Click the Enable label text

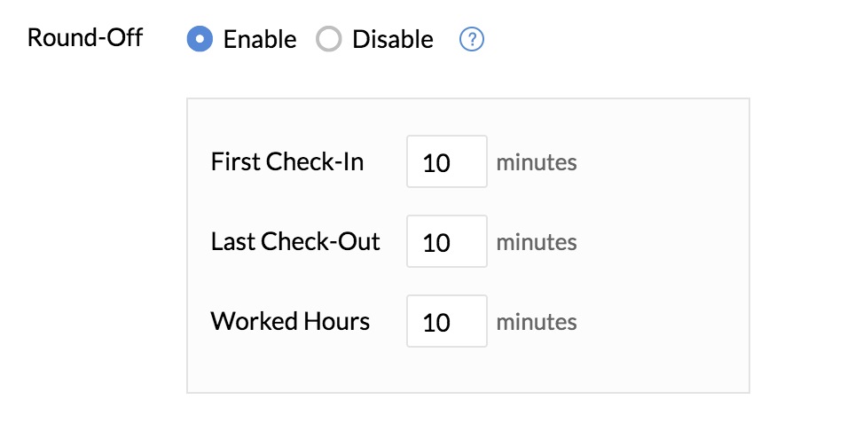[x=260, y=39]
